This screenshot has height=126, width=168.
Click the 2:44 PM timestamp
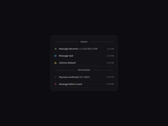click(x=110, y=63)
